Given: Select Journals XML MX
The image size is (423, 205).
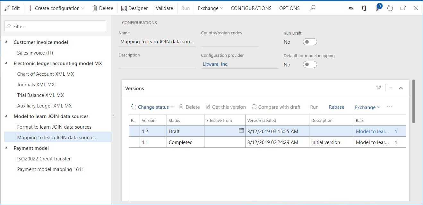Looking at the screenshot, I should point(36,84).
